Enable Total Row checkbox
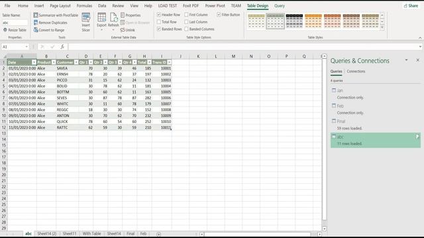This screenshot has width=424, height=238. click(159, 22)
